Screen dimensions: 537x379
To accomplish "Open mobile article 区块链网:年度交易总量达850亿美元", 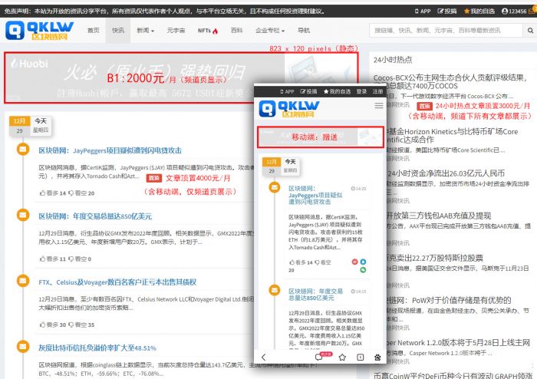I will pyautogui.click(x=315, y=295).
